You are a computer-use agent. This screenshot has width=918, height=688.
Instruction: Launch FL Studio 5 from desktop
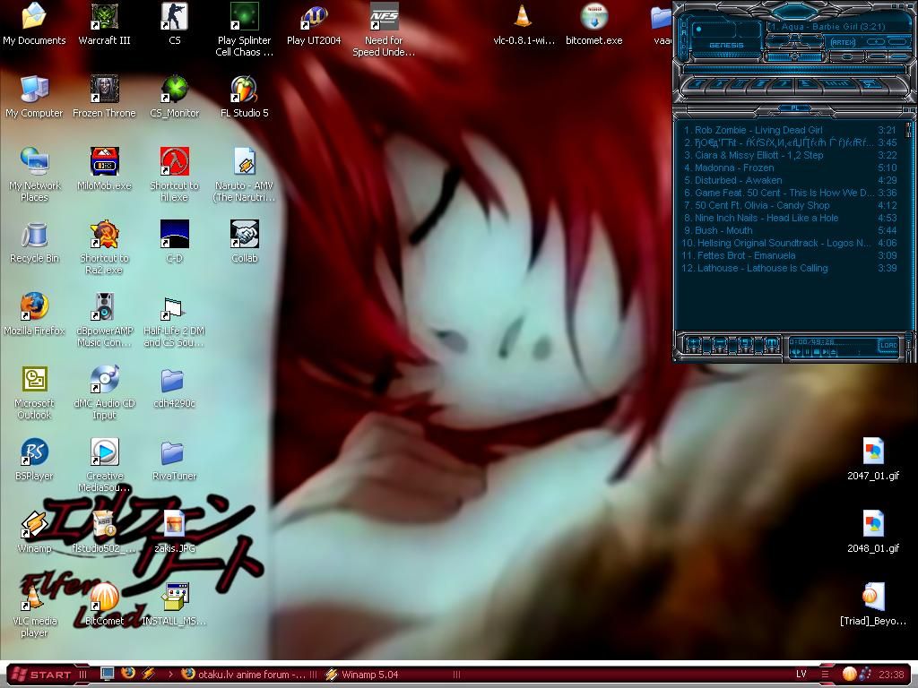[x=244, y=97]
